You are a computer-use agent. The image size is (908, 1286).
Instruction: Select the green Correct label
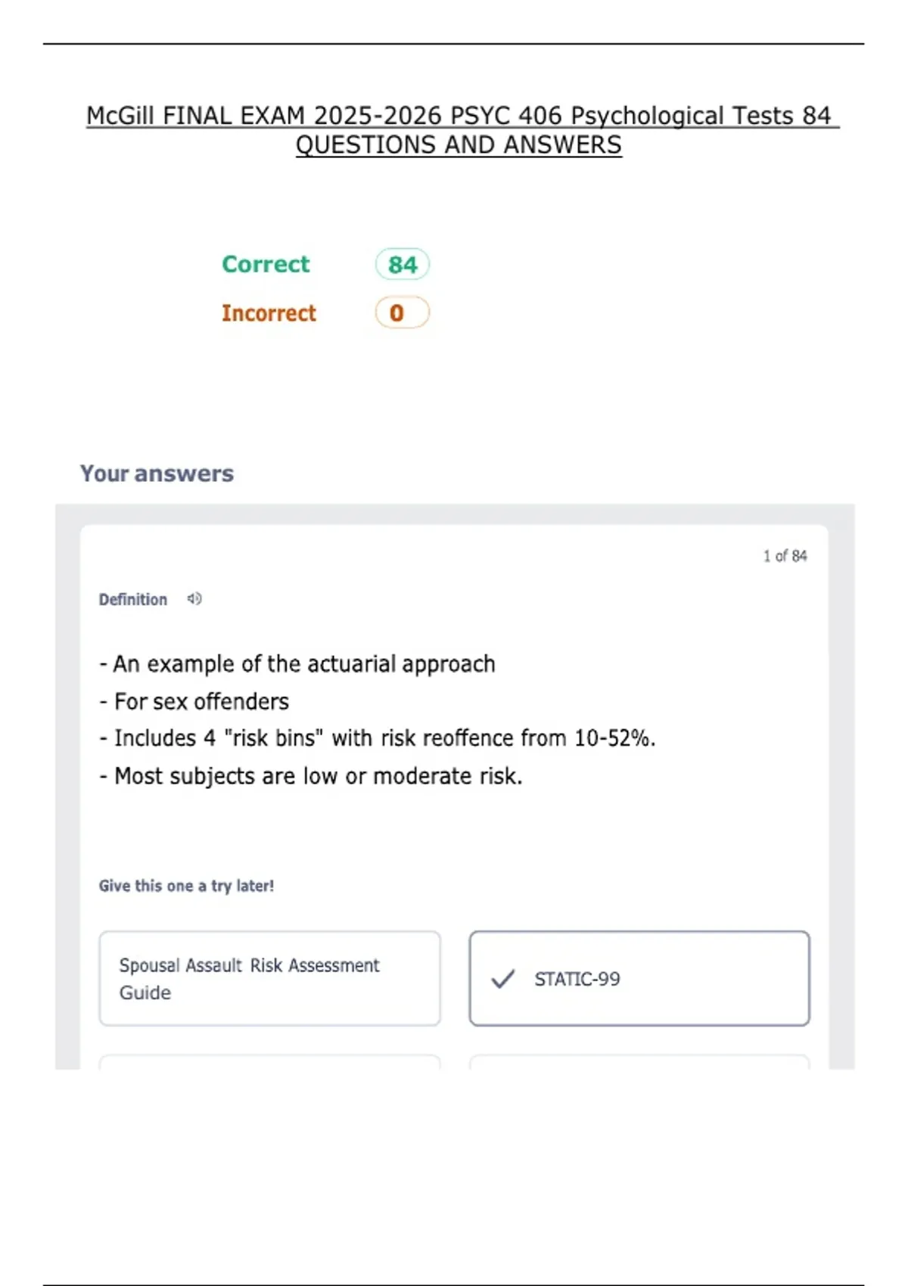[x=266, y=265]
